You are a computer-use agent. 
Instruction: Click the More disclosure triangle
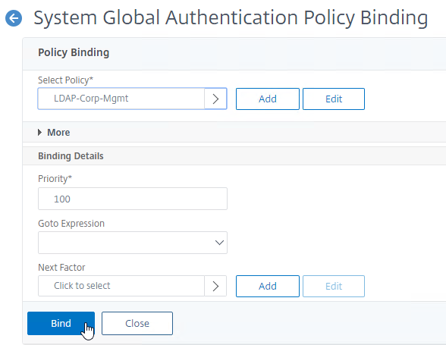[x=39, y=132]
